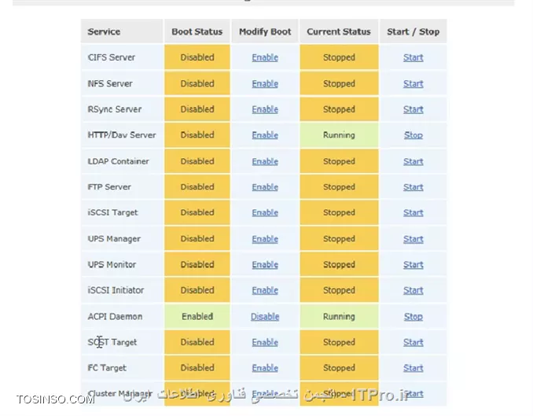Enable RSync Server at boot
Screen dimensions: 533x416
point(265,109)
